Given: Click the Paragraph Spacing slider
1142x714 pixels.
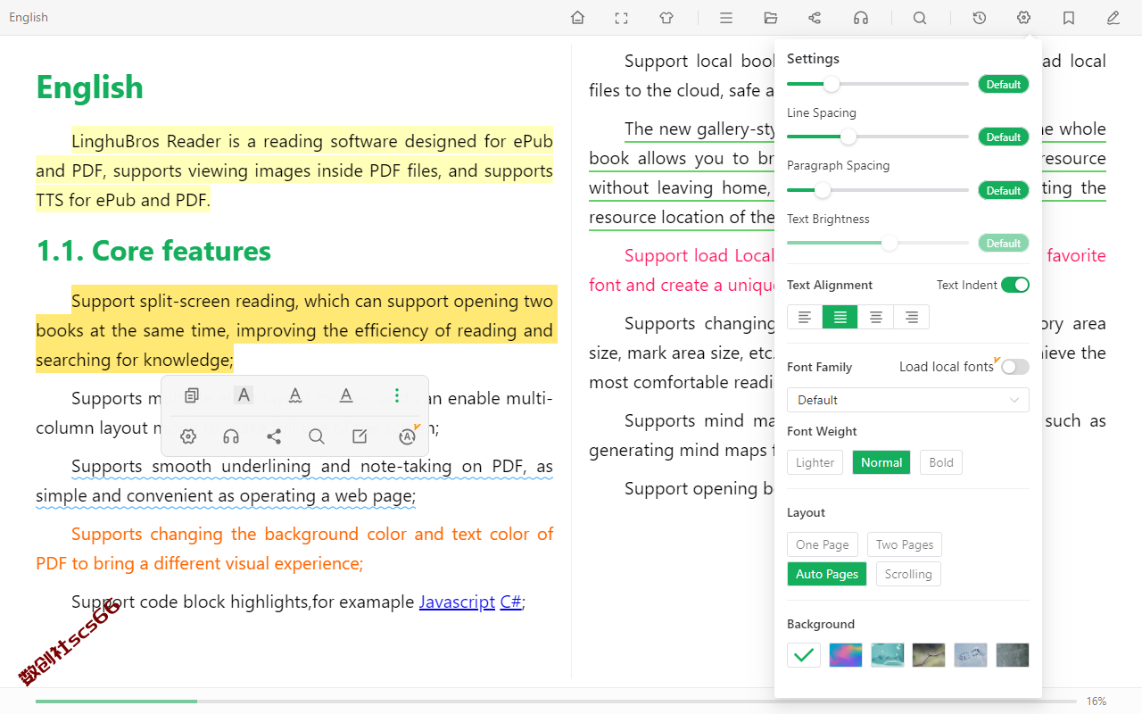Looking at the screenshot, I should [x=878, y=190].
